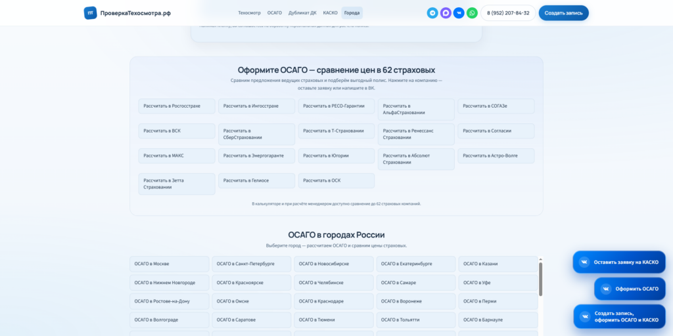The height and width of the screenshot is (336, 673).
Task: Open ОСАГО в Омске
Action: click(x=252, y=301)
